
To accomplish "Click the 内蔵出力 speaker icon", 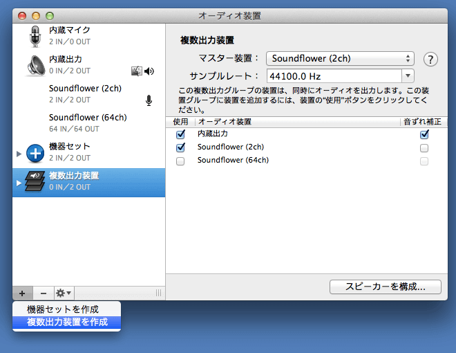I will (x=35, y=65).
